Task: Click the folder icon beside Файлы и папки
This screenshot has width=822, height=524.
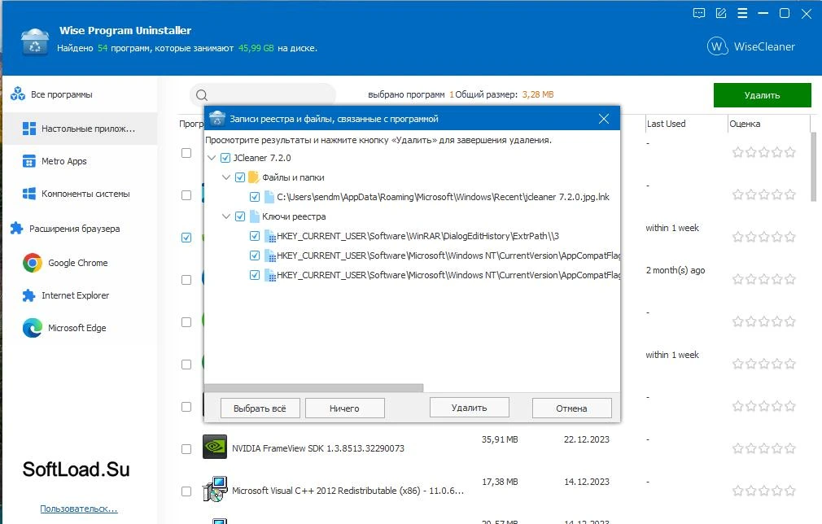Action: [x=254, y=177]
